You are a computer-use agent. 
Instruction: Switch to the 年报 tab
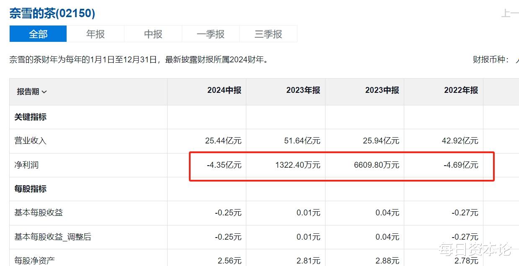click(96, 34)
